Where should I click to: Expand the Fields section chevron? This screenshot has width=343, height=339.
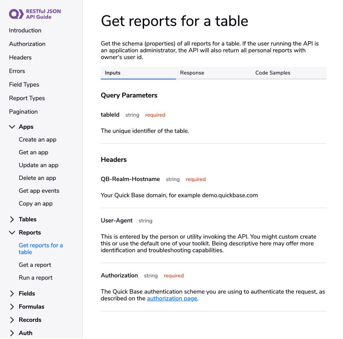(x=12, y=294)
